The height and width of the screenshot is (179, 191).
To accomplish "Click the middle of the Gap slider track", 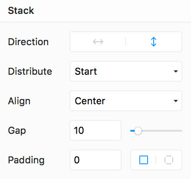I will pos(156,131).
